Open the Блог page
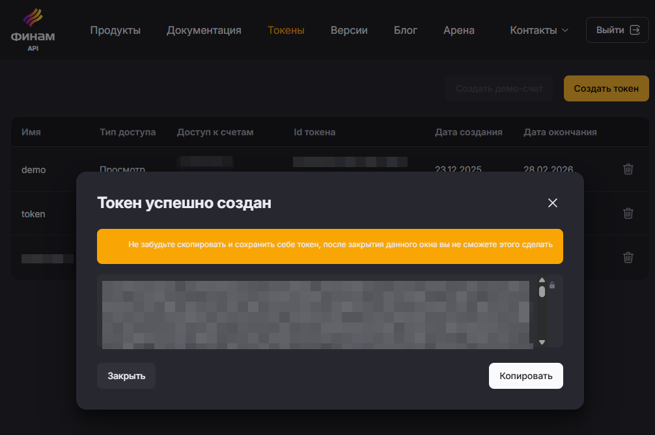This screenshot has width=655, height=435. tap(406, 30)
